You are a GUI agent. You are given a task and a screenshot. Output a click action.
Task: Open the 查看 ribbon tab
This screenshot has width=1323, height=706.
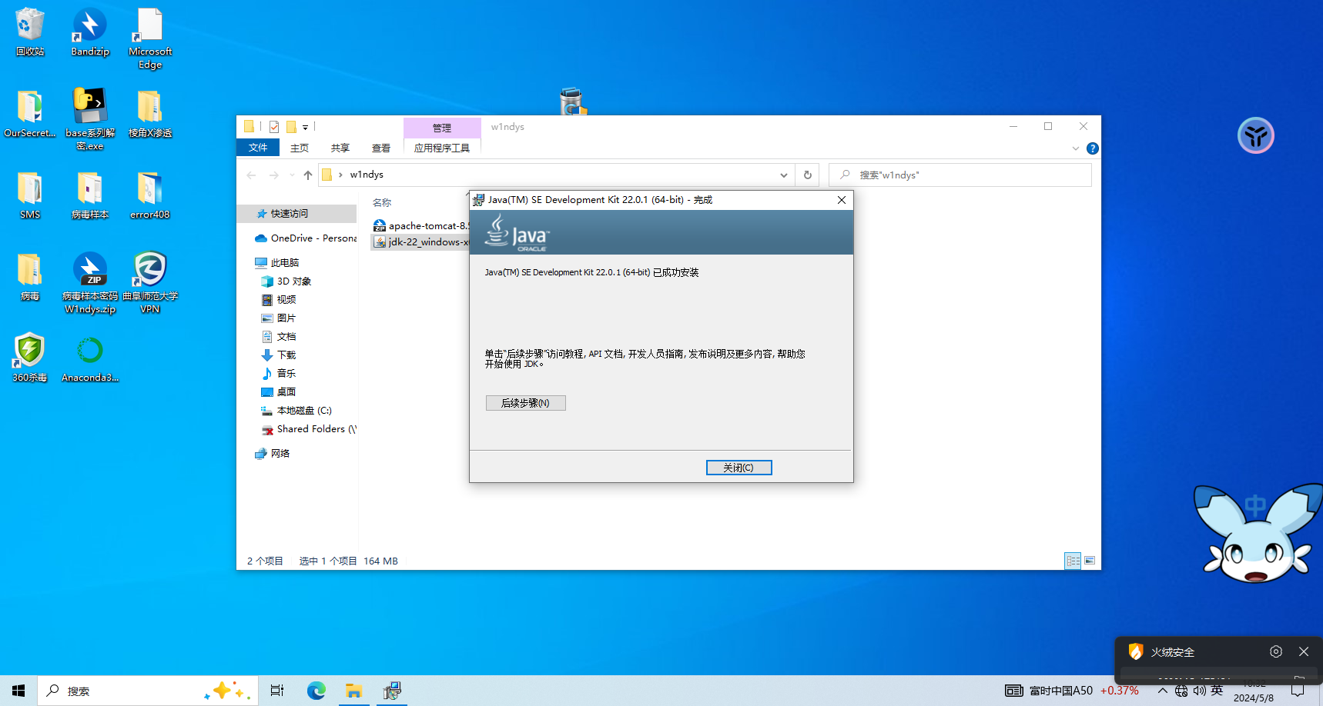[380, 148]
